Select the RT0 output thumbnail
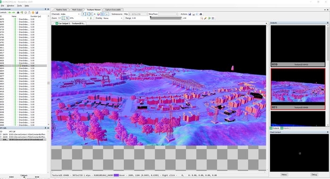Viewport: 330px width, 179px height. tap(298, 46)
